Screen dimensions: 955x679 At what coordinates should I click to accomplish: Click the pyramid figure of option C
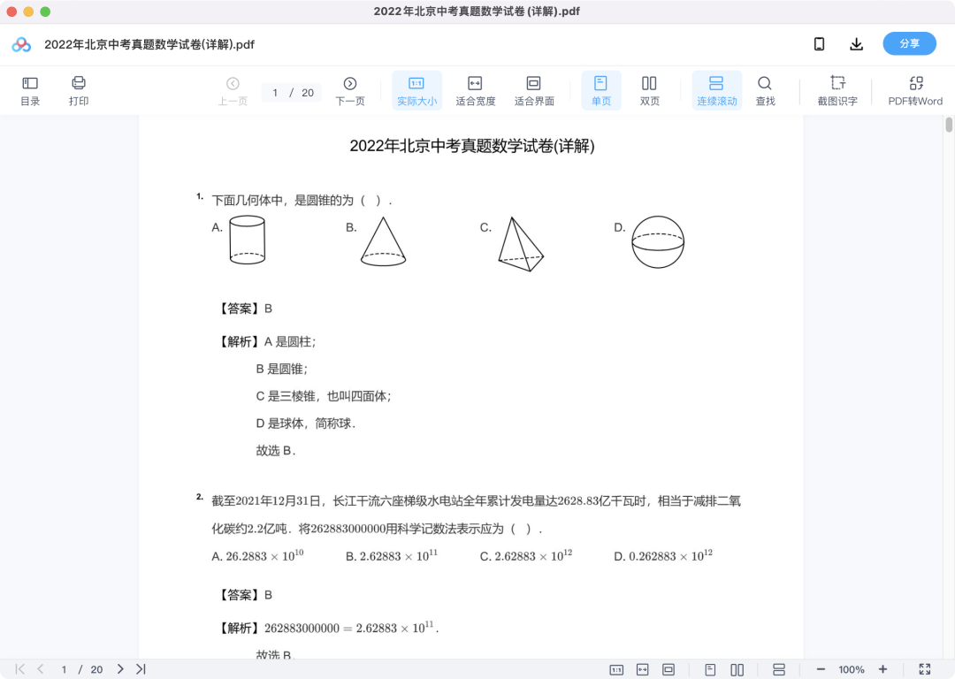coord(521,244)
